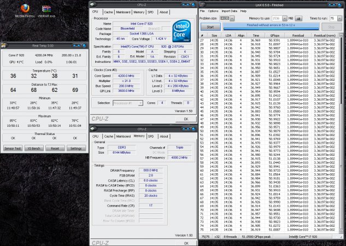This screenshot has width=346, height=246.
Task: Close the Real Temp window with blue orb
Action: pos(84,46)
